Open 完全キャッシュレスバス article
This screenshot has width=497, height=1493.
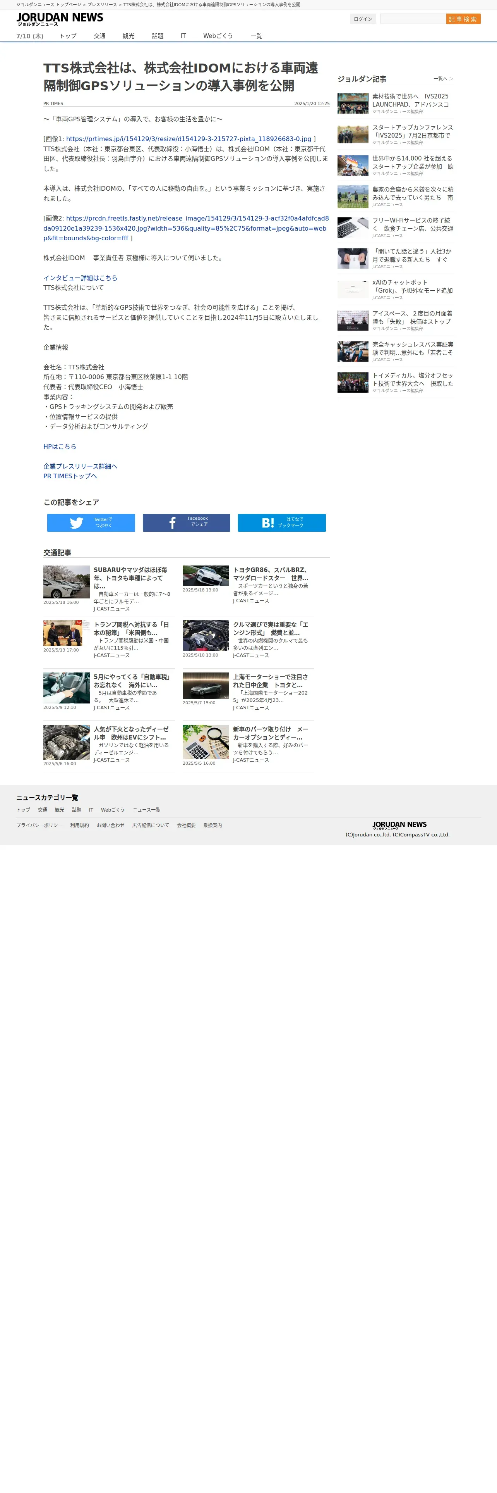(x=413, y=348)
